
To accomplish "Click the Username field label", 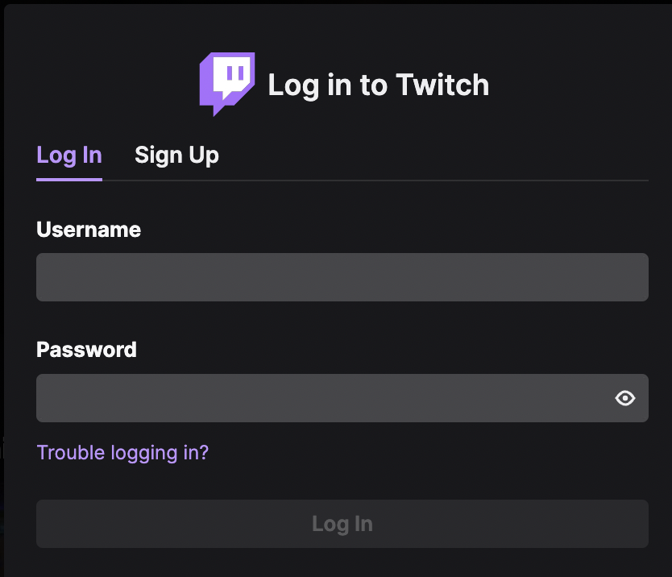I will pyautogui.click(x=89, y=230).
